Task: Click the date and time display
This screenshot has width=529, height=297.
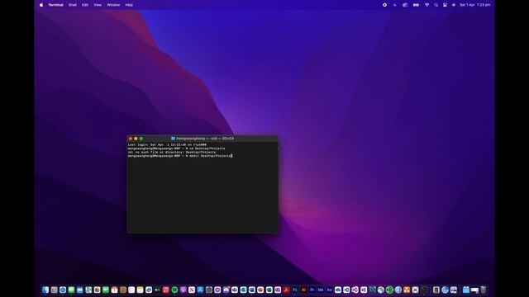Action: [x=474, y=5]
